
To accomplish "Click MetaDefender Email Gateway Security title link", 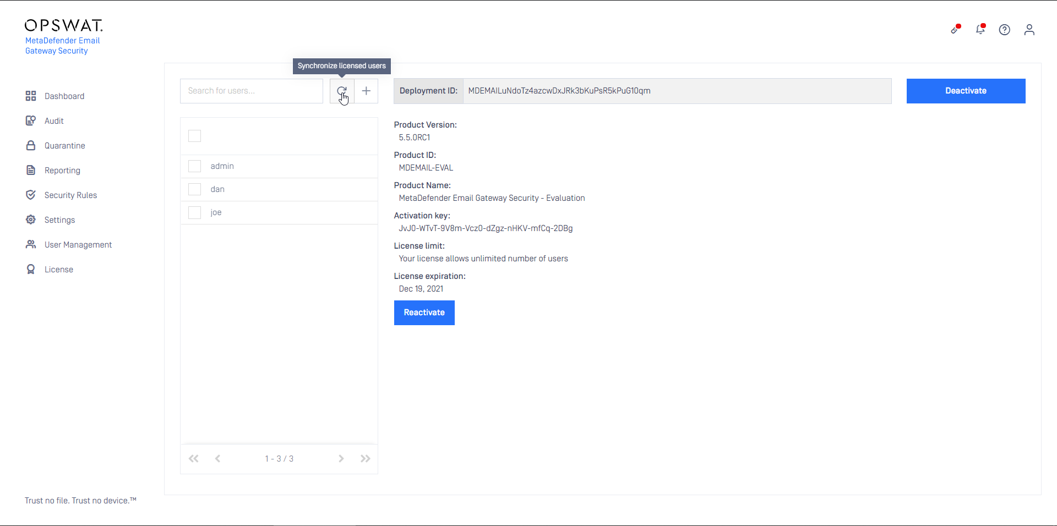I will pos(62,46).
